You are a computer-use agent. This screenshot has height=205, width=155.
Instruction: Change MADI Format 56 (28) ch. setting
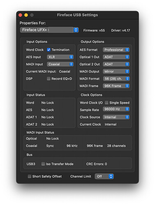point(116,79)
